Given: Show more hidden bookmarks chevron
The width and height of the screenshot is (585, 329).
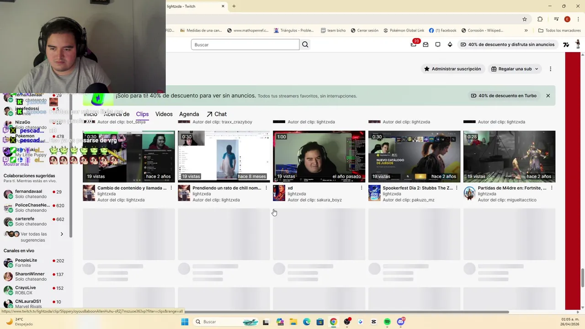Looking at the screenshot, I should [x=526, y=31].
